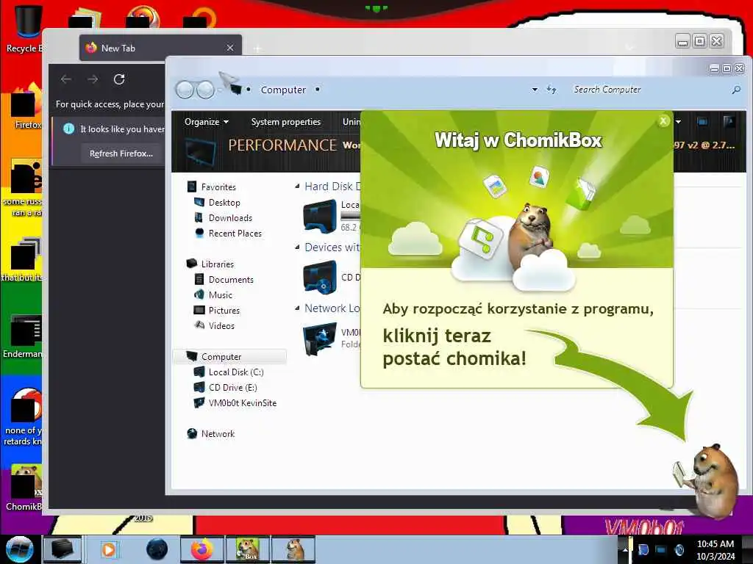Click the ChomikBox hamster mascot character
The width and height of the screenshot is (753, 564).
click(708, 481)
